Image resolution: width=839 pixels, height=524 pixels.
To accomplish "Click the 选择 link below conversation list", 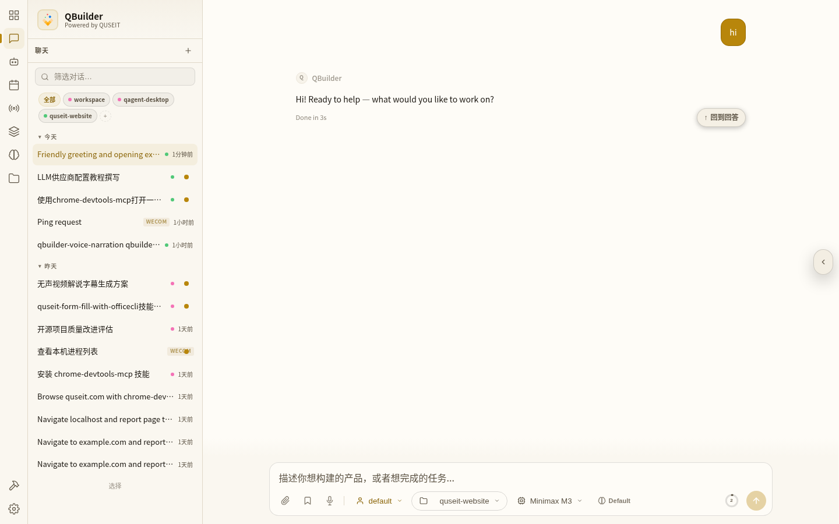I will point(115,486).
